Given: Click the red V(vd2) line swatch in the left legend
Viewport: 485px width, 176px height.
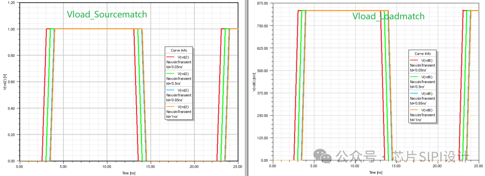Looking at the screenshot, I should 171,57.
